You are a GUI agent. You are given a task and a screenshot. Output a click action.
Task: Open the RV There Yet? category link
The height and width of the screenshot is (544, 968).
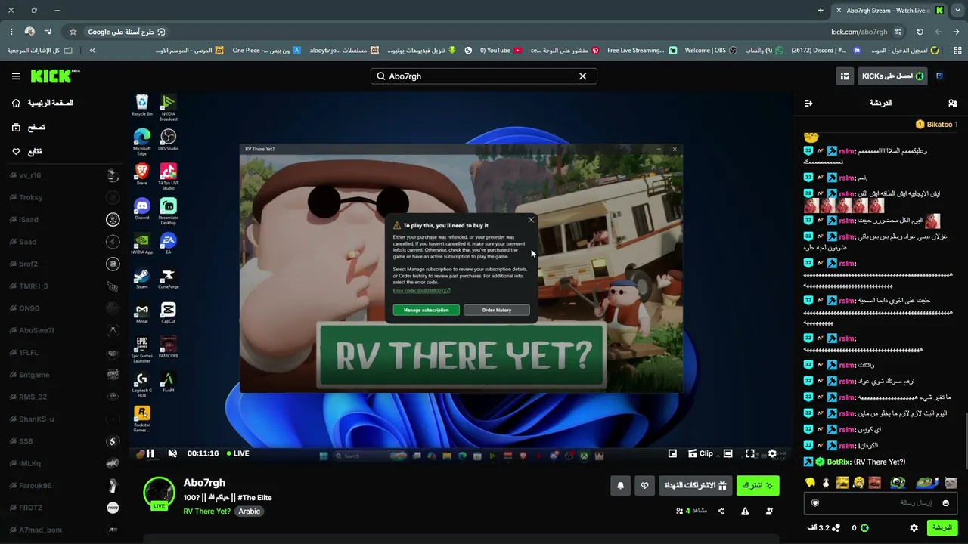pyautogui.click(x=206, y=512)
